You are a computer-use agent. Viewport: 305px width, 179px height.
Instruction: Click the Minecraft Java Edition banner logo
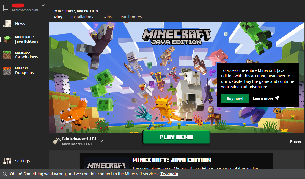[x=176, y=37]
